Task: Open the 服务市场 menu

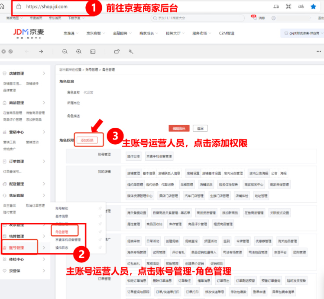Action: tap(201, 33)
